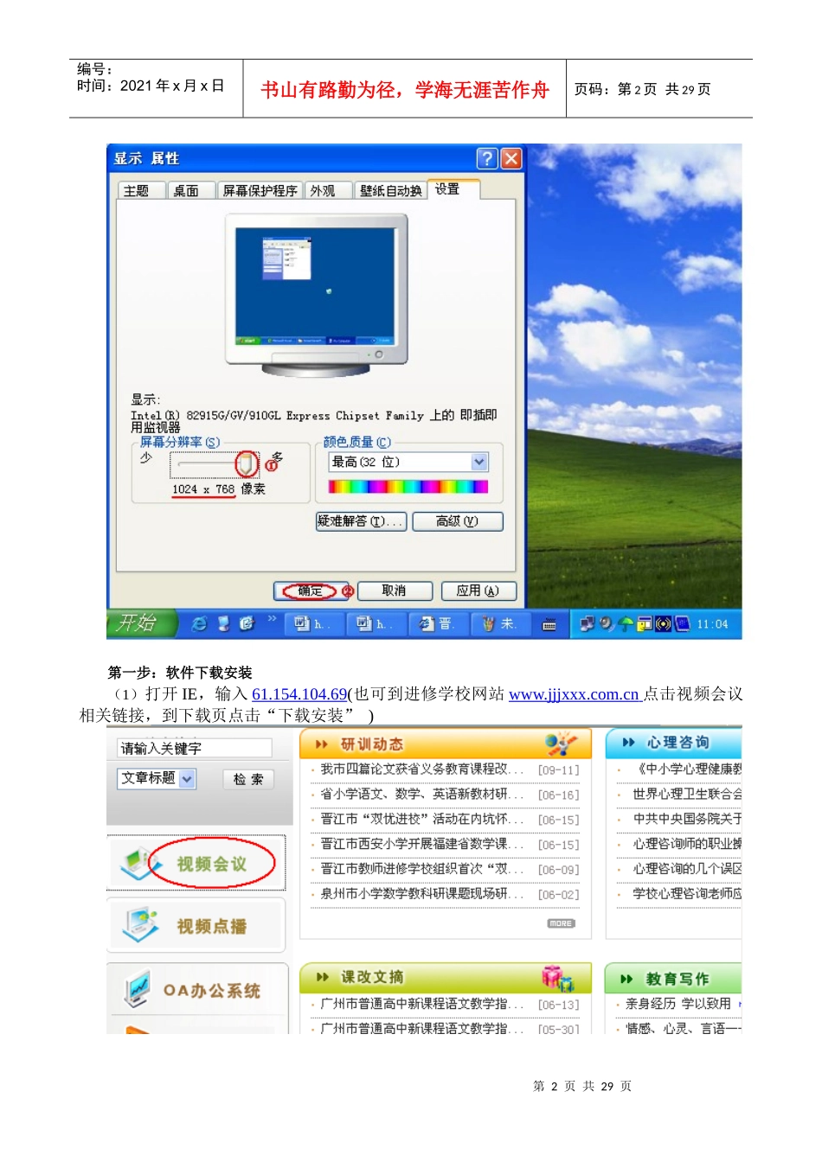Click the monitor preview image

(317, 296)
